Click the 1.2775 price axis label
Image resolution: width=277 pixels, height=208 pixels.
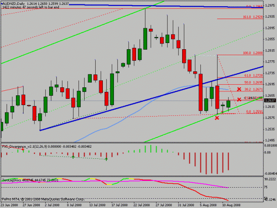coord(270,62)
